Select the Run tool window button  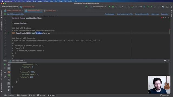pos(51,95)
